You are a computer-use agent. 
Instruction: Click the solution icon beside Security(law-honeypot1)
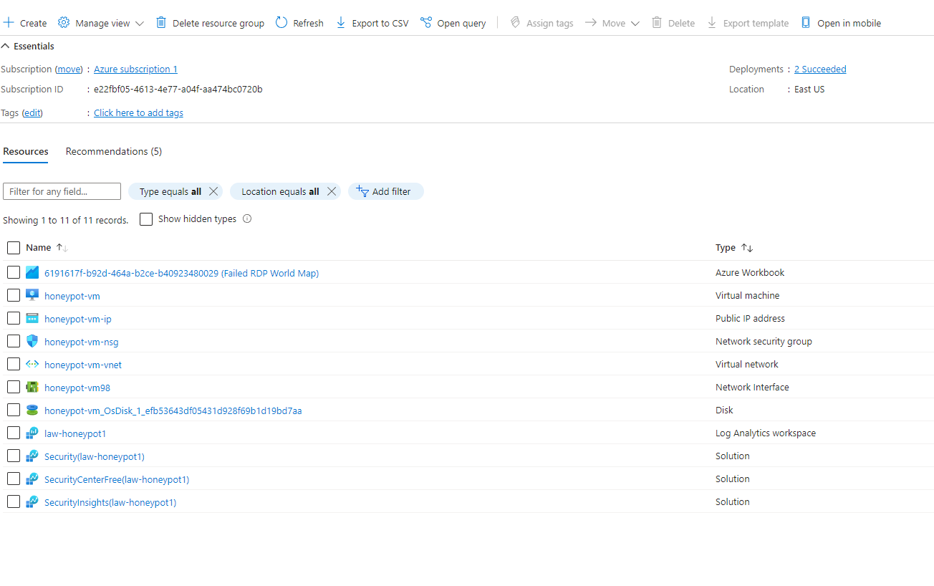click(32, 456)
